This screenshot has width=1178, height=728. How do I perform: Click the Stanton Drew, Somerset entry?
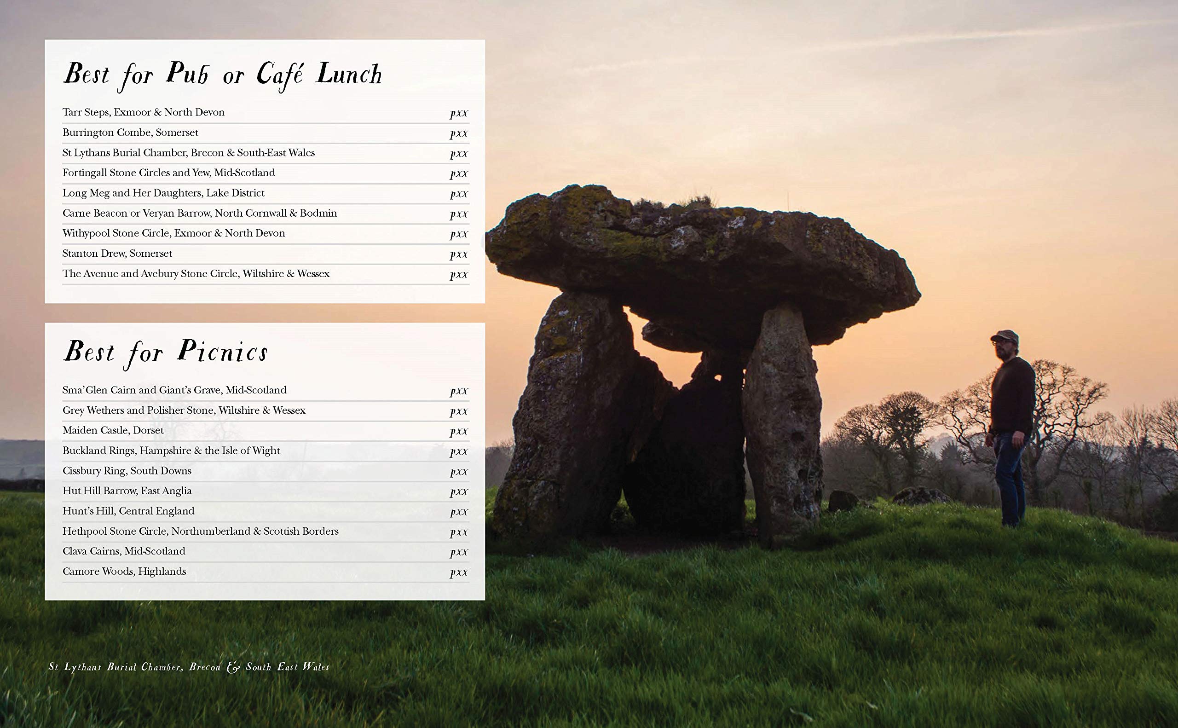pyautogui.click(x=117, y=254)
